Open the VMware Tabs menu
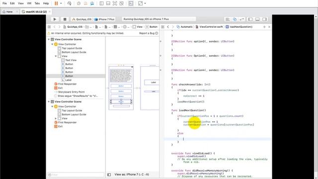This screenshot has width=318, height=179. (37, 3)
